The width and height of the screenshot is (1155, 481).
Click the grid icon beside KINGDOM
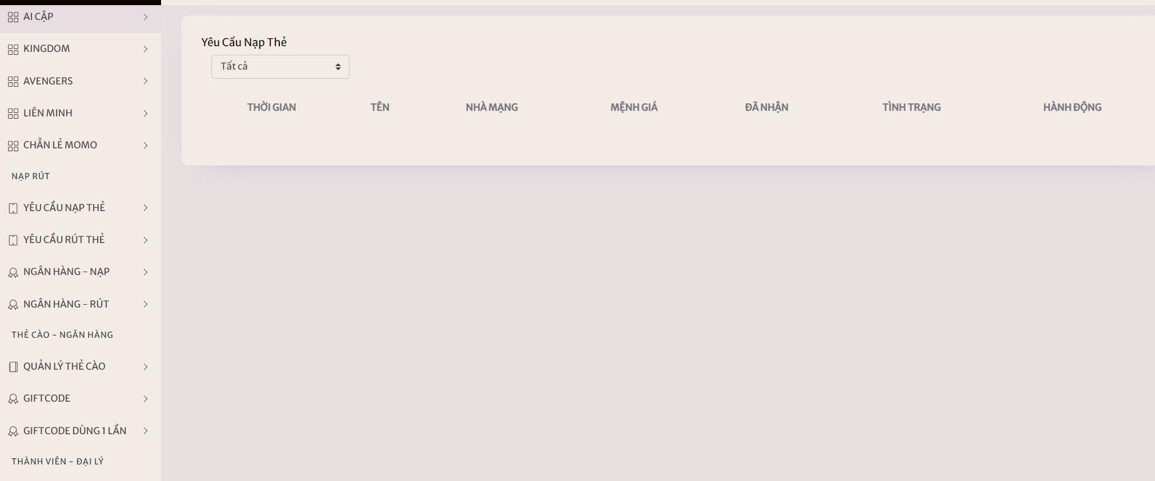point(13,49)
